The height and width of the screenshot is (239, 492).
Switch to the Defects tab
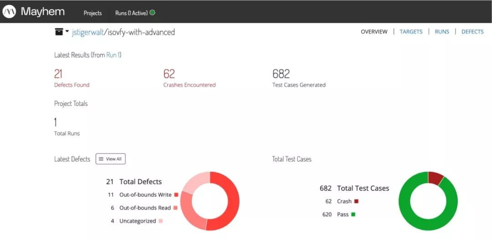coord(472,32)
